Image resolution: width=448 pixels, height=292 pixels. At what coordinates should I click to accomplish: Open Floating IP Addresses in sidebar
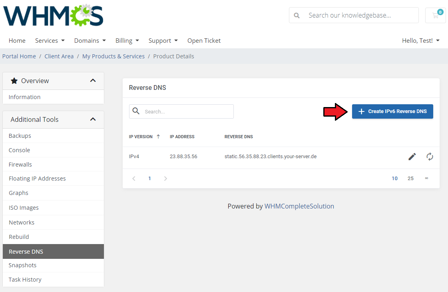point(54,179)
